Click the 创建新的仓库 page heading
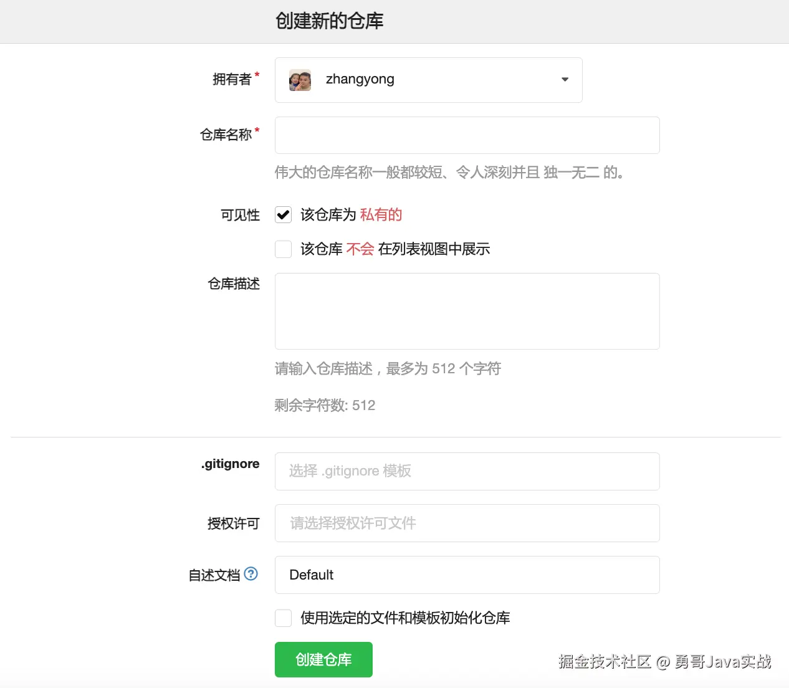Image resolution: width=789 pixels, height=688 pixels. [x=329, y=21]
